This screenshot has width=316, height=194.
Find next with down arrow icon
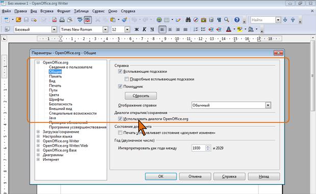coord(285,20)
